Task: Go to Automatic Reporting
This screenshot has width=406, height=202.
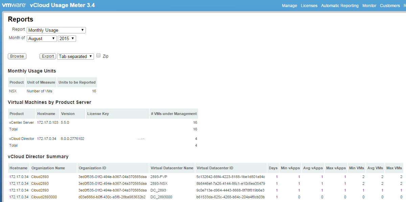Action: click(340, 6)
